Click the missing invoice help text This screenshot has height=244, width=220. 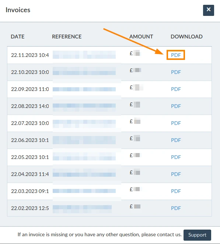[99, 234]
